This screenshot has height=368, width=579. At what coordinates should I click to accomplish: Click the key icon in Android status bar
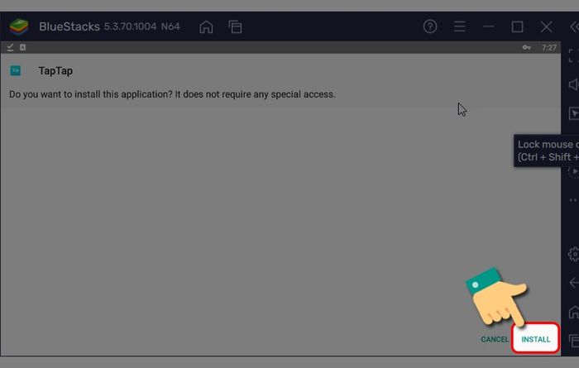527,48
